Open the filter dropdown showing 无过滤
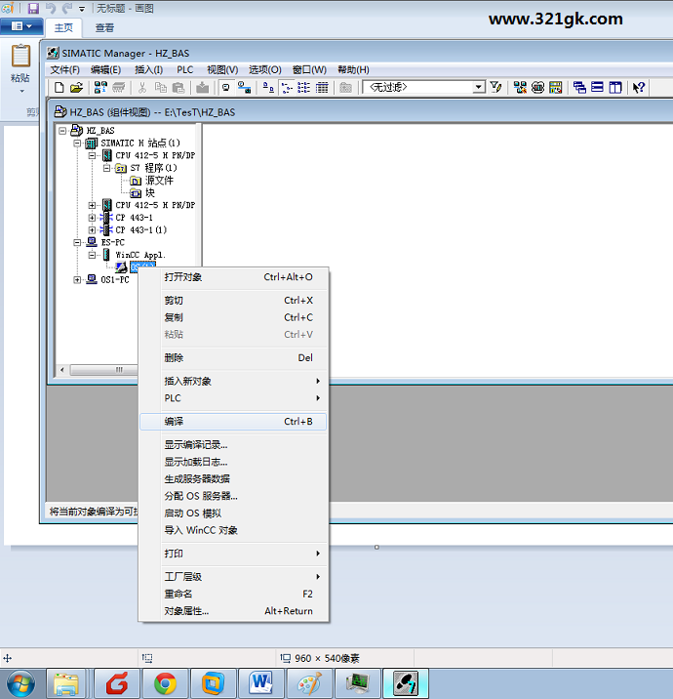This screenshot has height=699, width=673. (479, 87)
